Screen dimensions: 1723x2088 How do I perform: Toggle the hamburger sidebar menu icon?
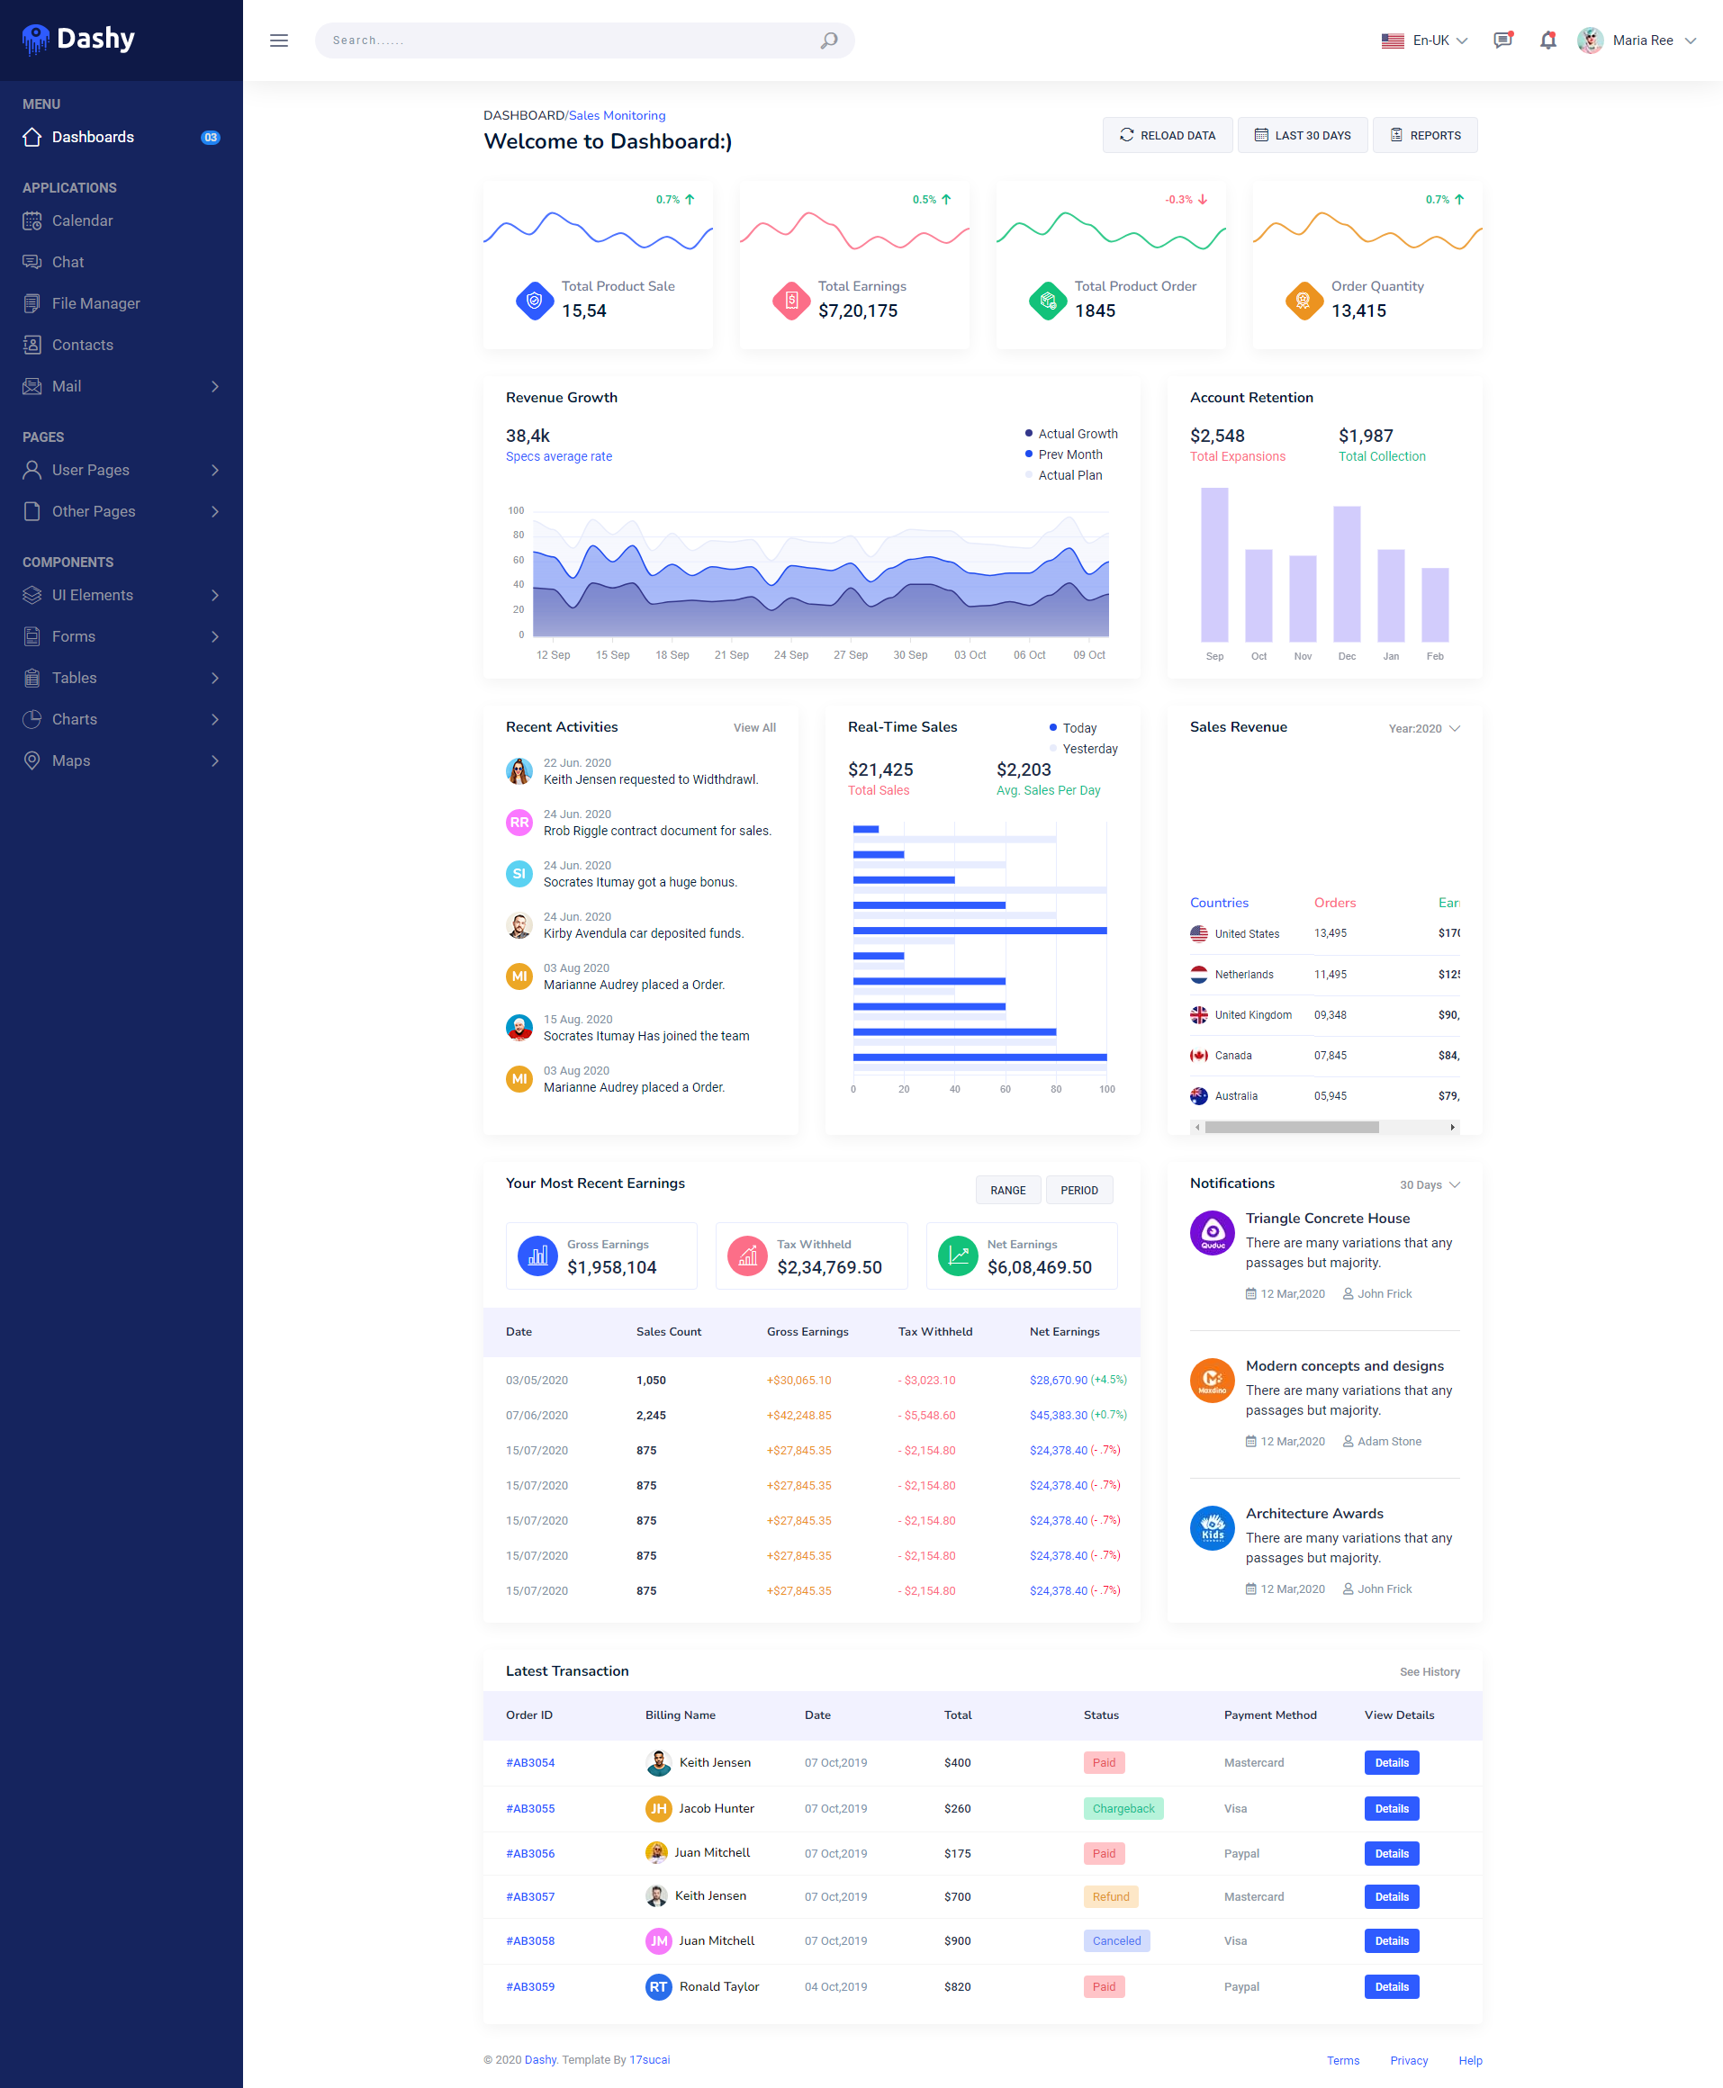[279, 40]
